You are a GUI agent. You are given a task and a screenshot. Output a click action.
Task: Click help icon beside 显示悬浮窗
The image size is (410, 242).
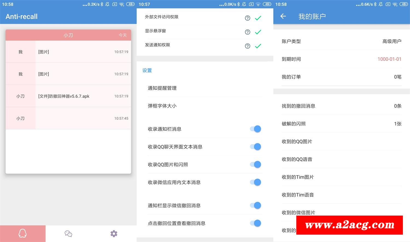[x=247, y=32]
